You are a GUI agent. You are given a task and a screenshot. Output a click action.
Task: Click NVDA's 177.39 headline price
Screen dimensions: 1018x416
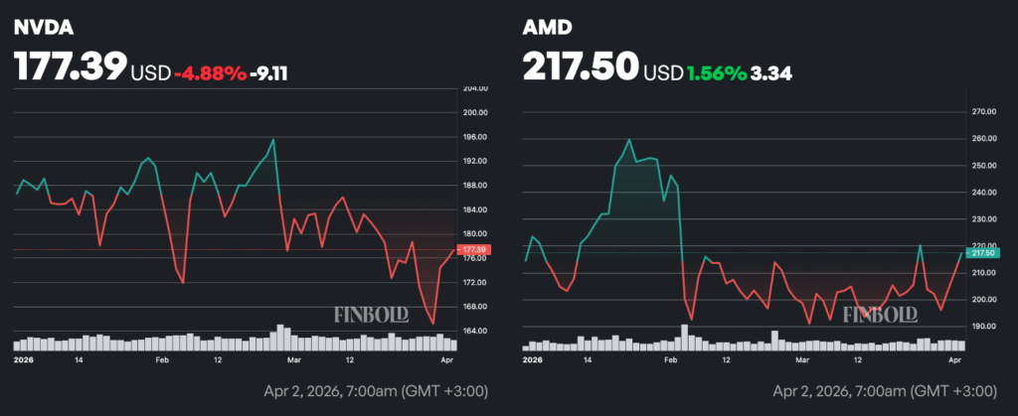point(70,68)
